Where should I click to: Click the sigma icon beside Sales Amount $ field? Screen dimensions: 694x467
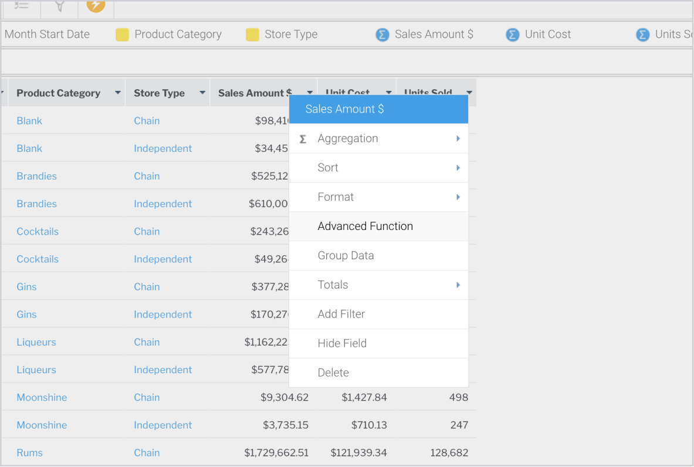pos(382,35)
